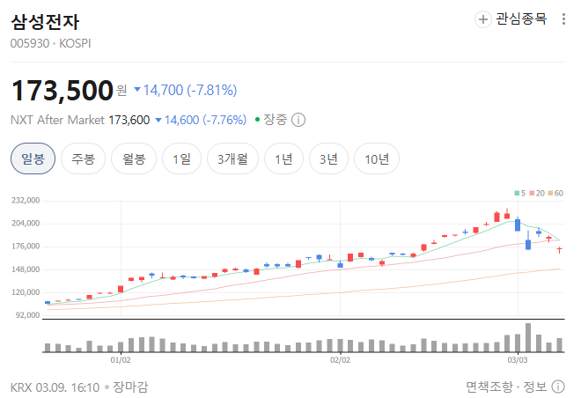Click the 92,000 price axis label

tap(28, 315)
